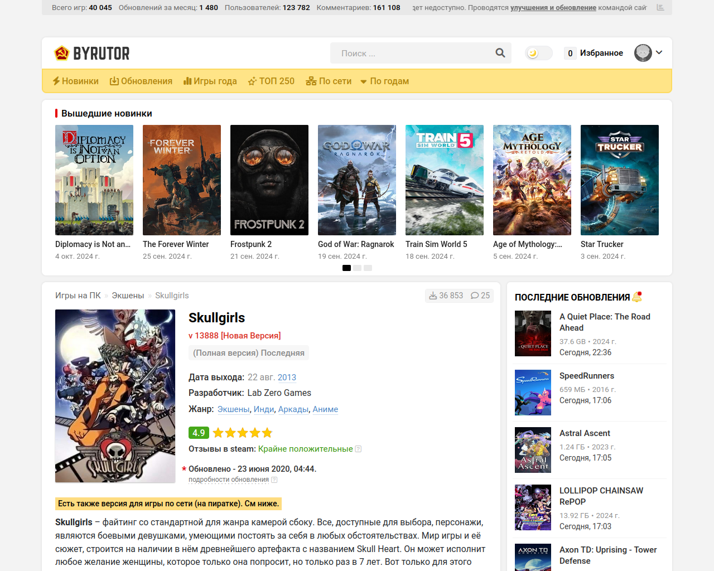Image resolution: width=714 pixels, height=571 pixels.
Task: Open Train Sim World 5 cover
Action: point(445,180)
